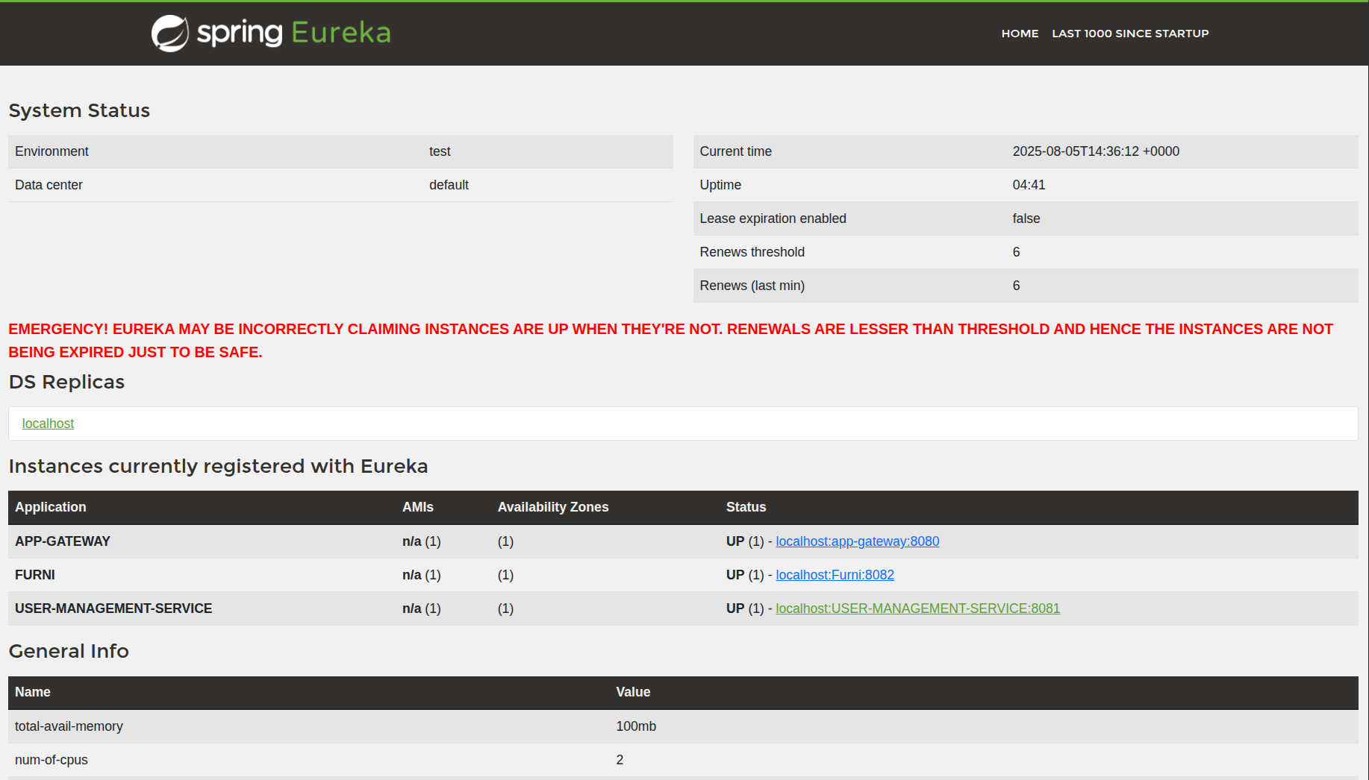The image size is (1369, 780).
Task: Click the total-avail-memory row
Action: (x=69, y=726)
